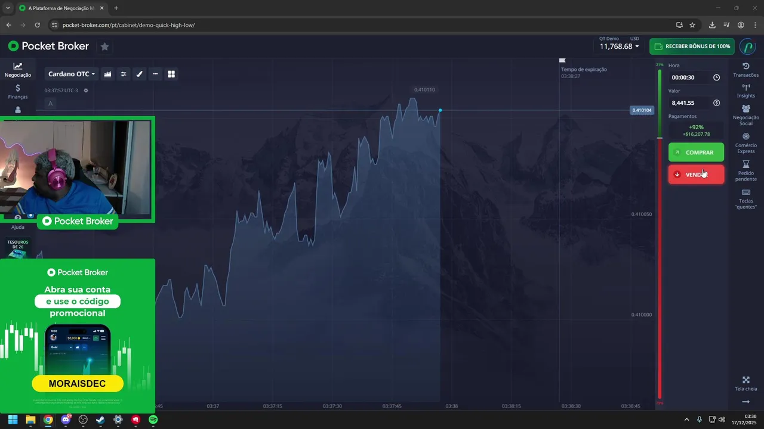Viewport: 764px width, 429px height.
Task: Open the Insights panel
Action: [745, 91]
